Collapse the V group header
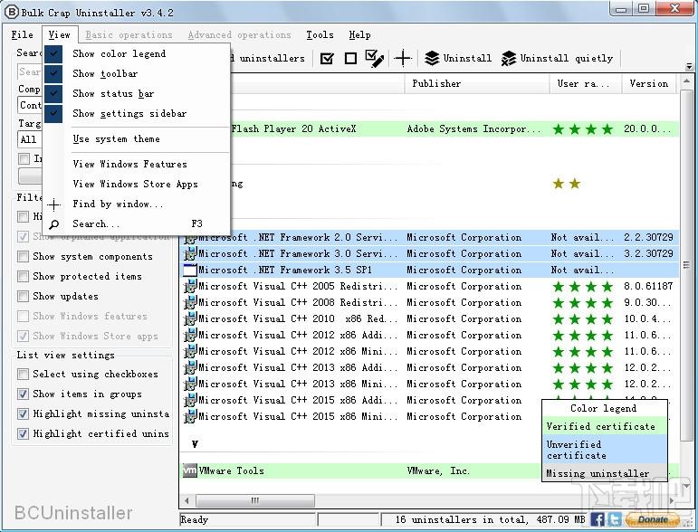The width and height of the screenshot is (698, 532). (x=195, y=444)
